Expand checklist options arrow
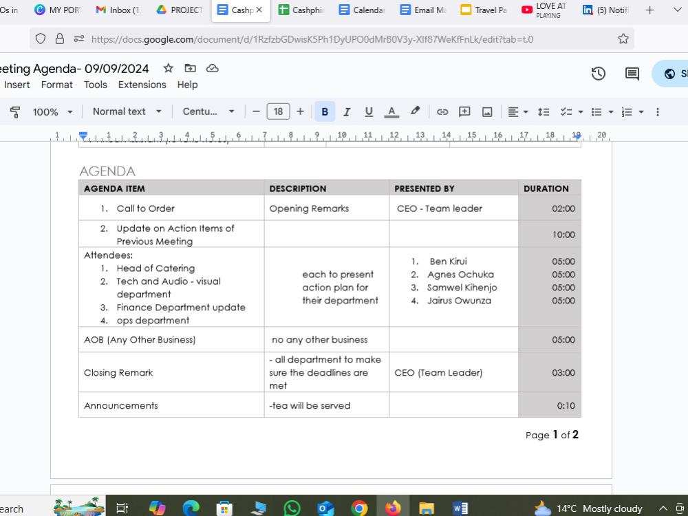688x516 pixels. point(581,112)
